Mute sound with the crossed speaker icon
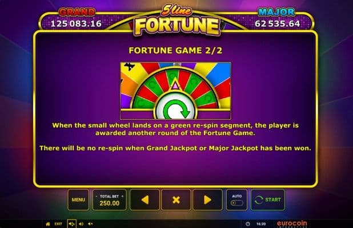 (90, 224)
